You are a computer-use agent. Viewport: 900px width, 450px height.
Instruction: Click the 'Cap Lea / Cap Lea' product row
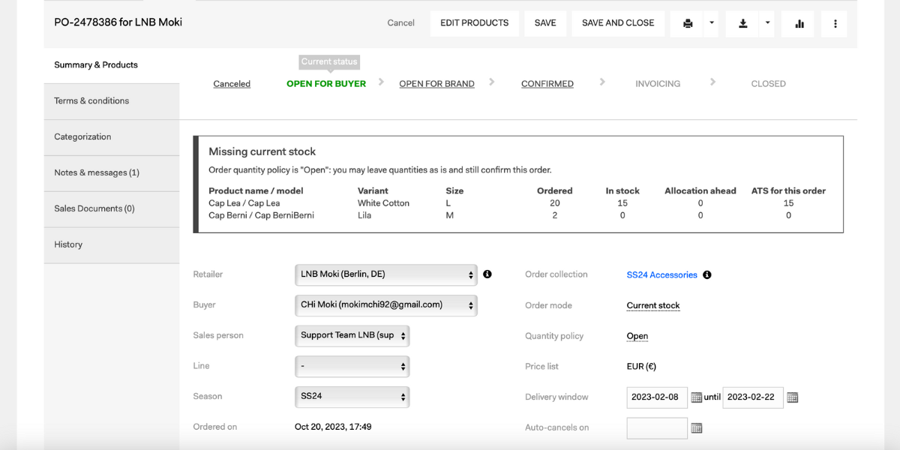517,203
